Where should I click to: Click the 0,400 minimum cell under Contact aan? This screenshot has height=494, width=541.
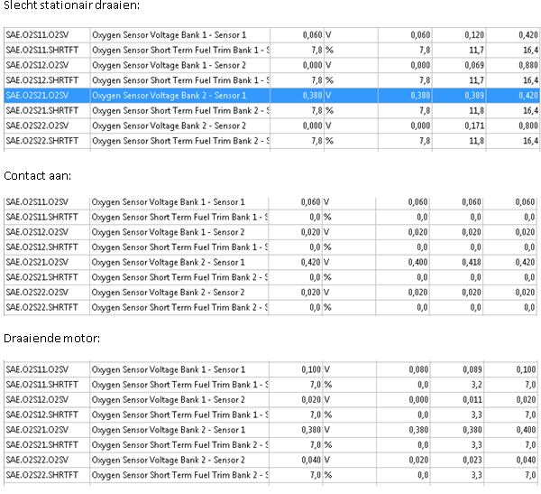[x=417, y=262]
